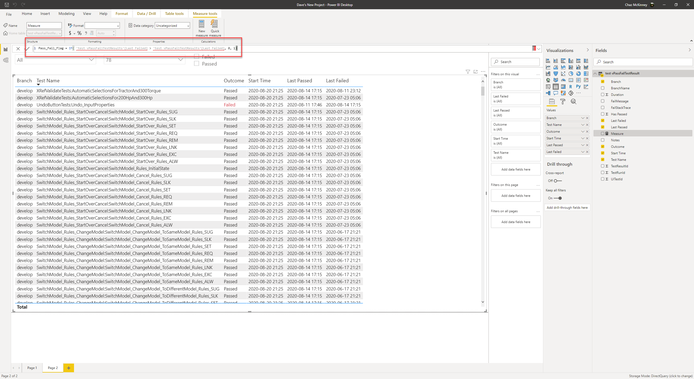Select the clustered column chart visual
694x379 pixels.
571,61
